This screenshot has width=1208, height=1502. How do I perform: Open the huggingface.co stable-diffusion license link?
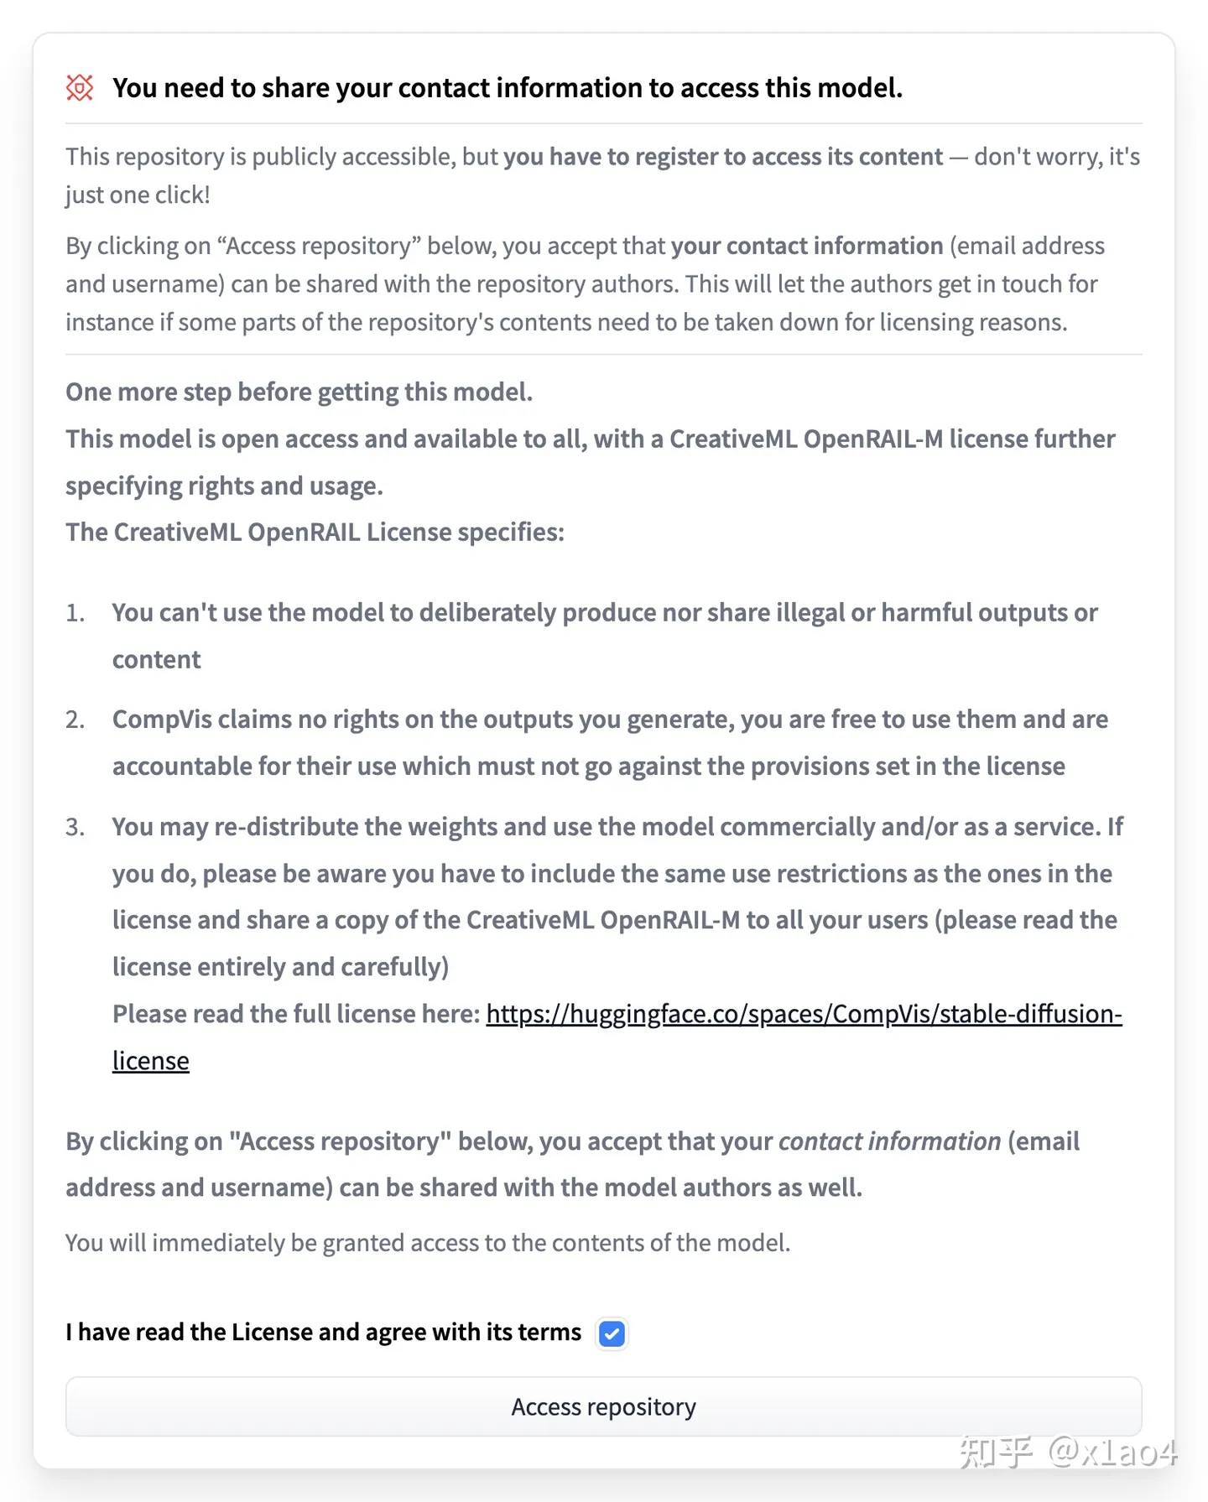[804, 1014]
